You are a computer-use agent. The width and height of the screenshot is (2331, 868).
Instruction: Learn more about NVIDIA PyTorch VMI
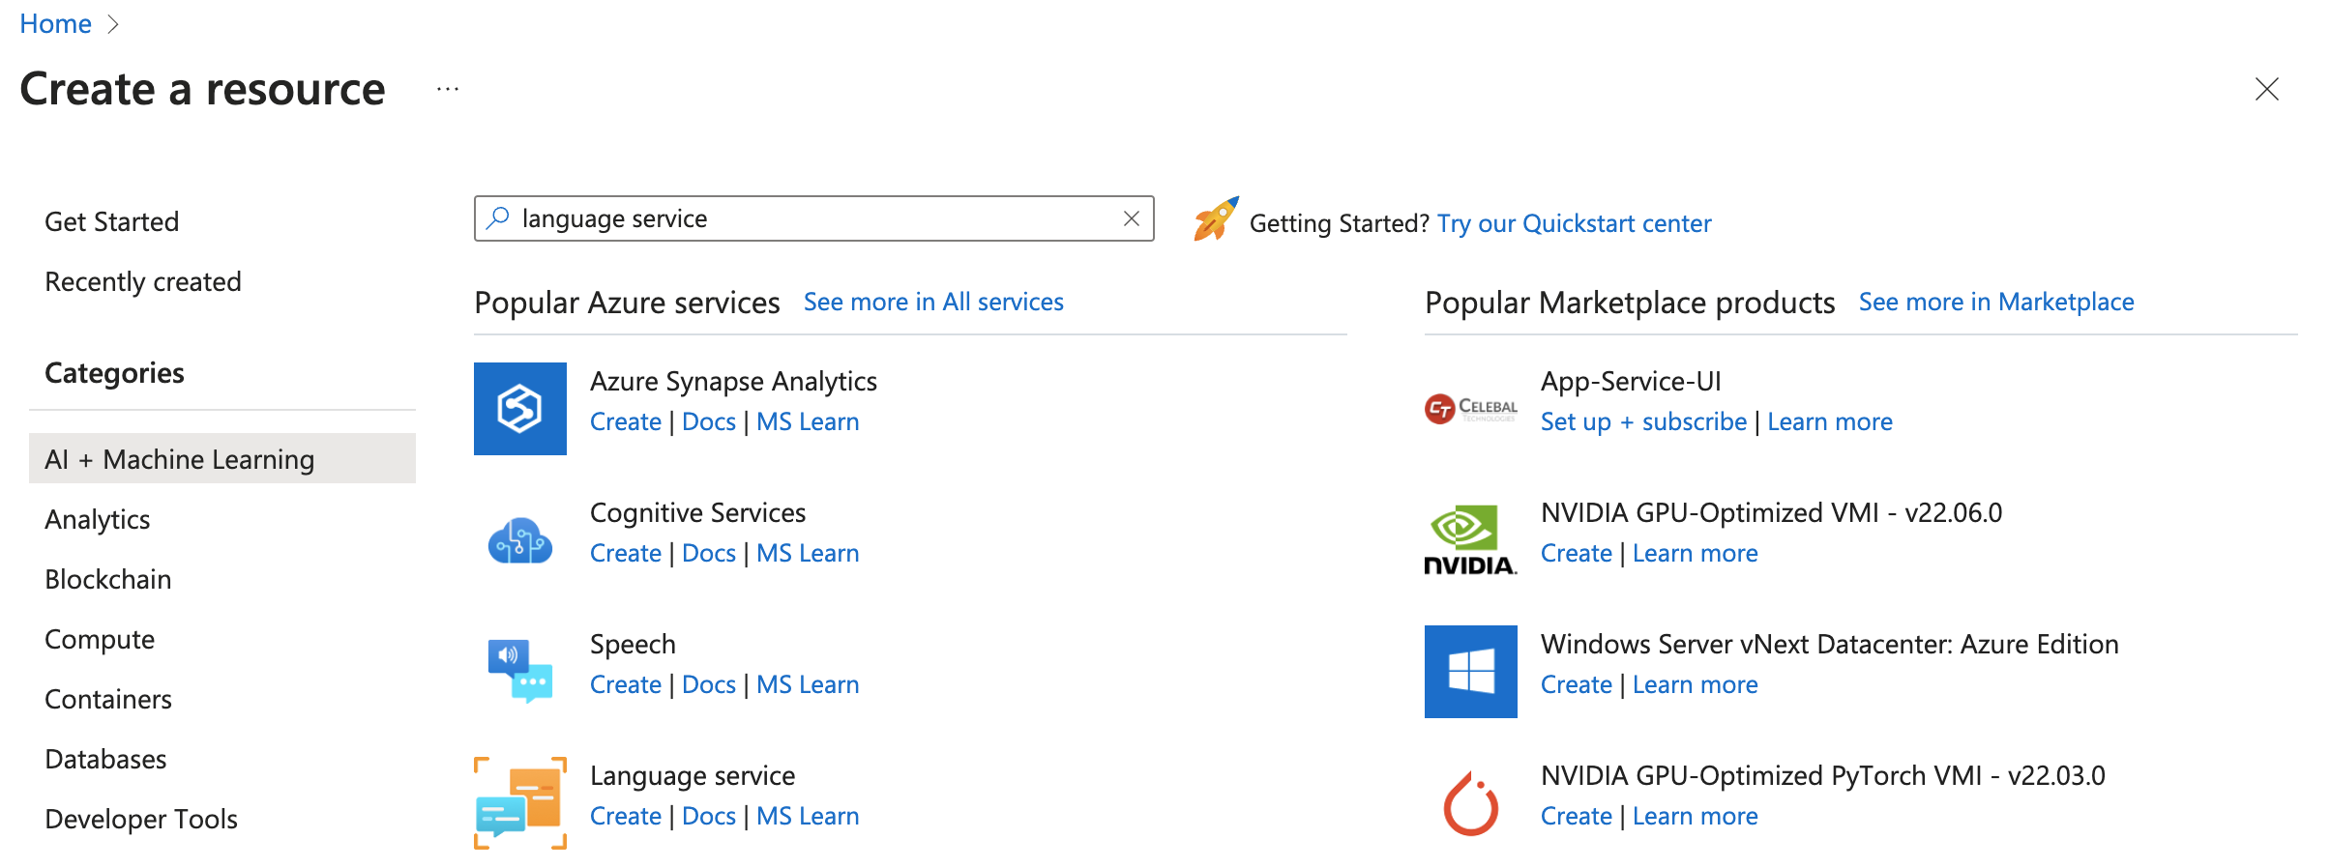(1695, 816)
